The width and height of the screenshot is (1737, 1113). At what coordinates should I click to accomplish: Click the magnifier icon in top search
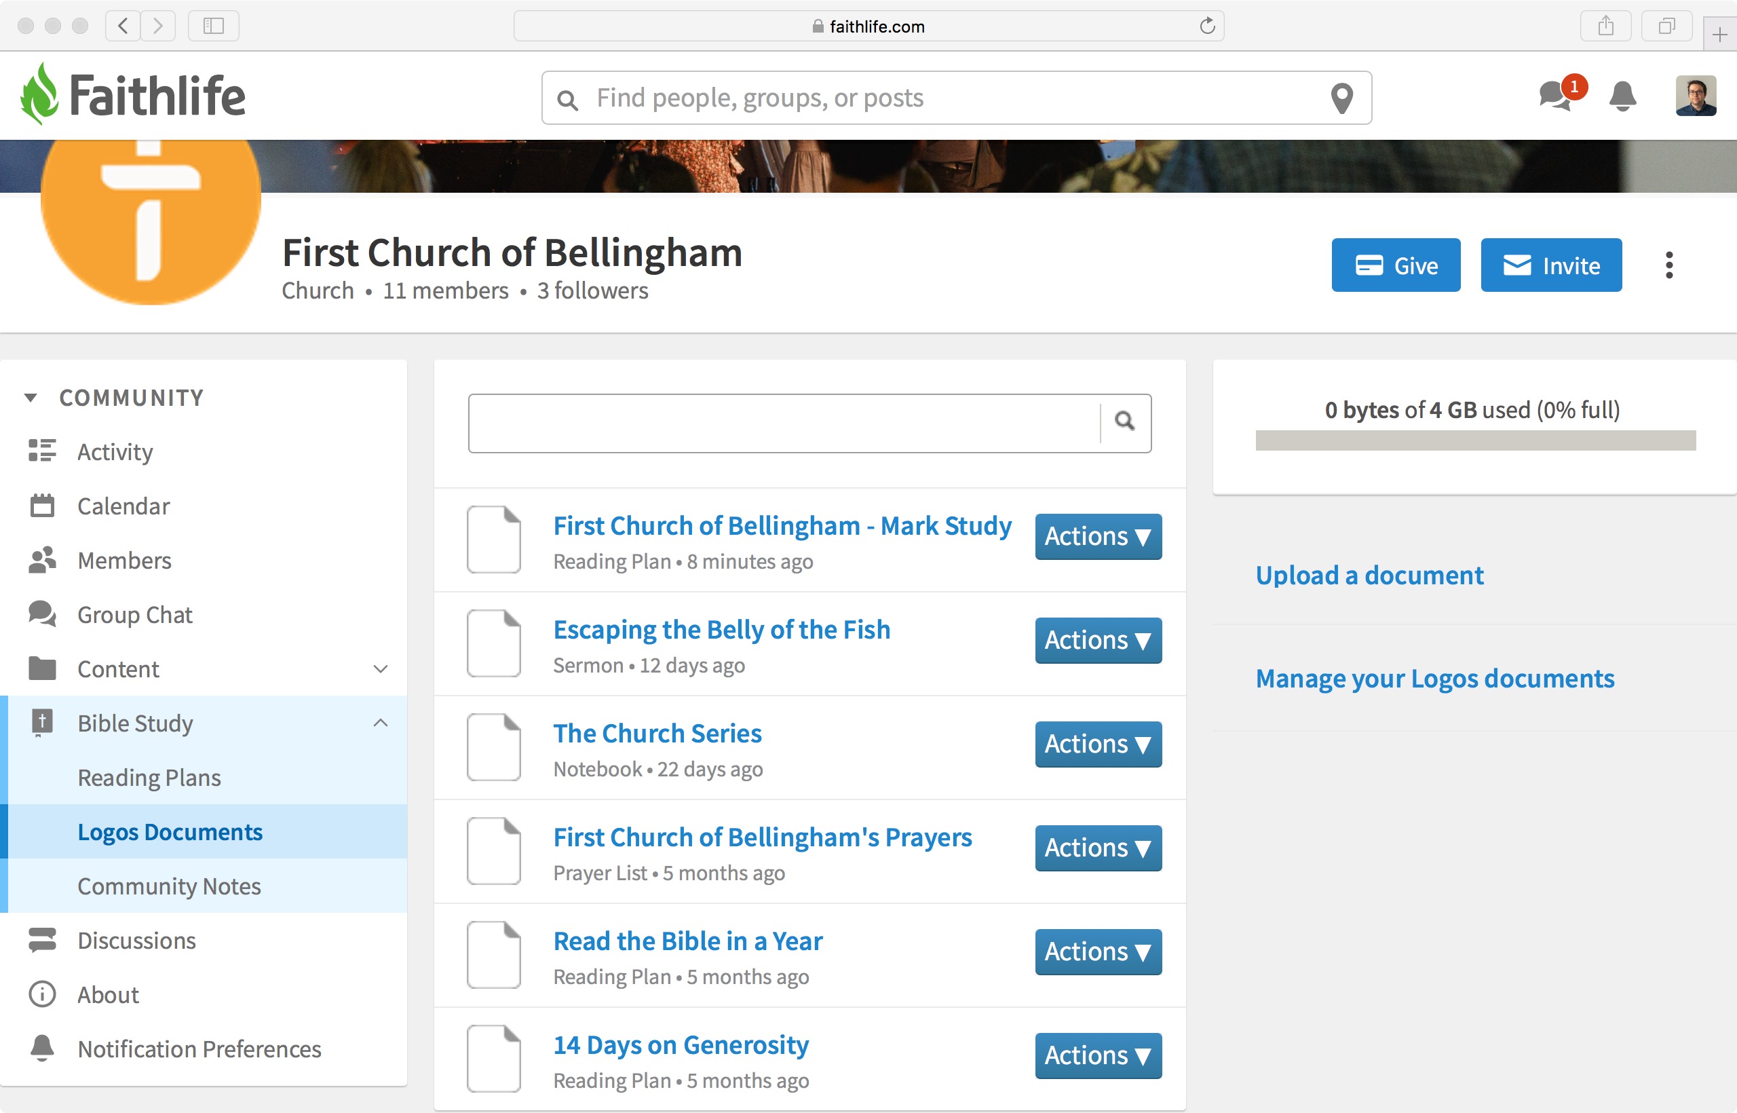(x=568, y=100)
